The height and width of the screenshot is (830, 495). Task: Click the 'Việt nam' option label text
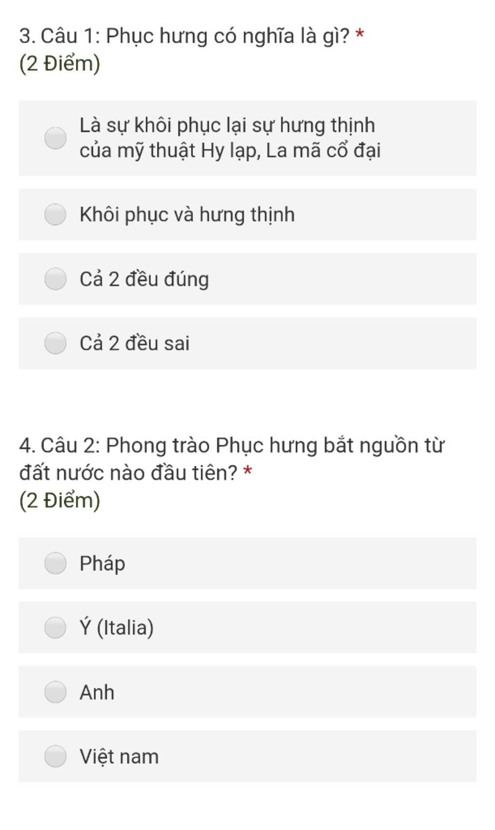tap(119, 756)
